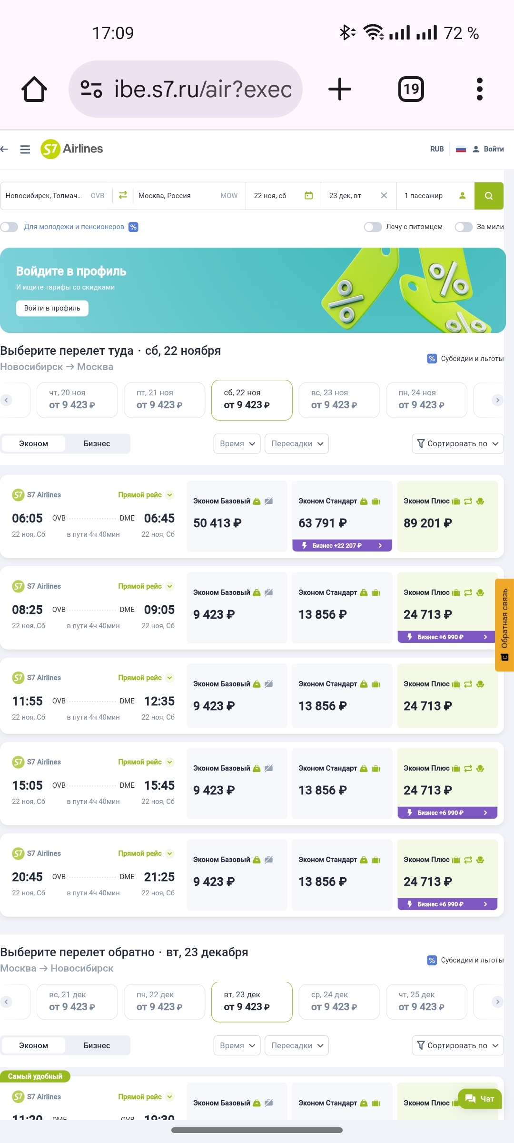The image size is (514, 1143).
Task: Open outbound 'Субсидии и льготы' link
Action: tap(465, 359)
